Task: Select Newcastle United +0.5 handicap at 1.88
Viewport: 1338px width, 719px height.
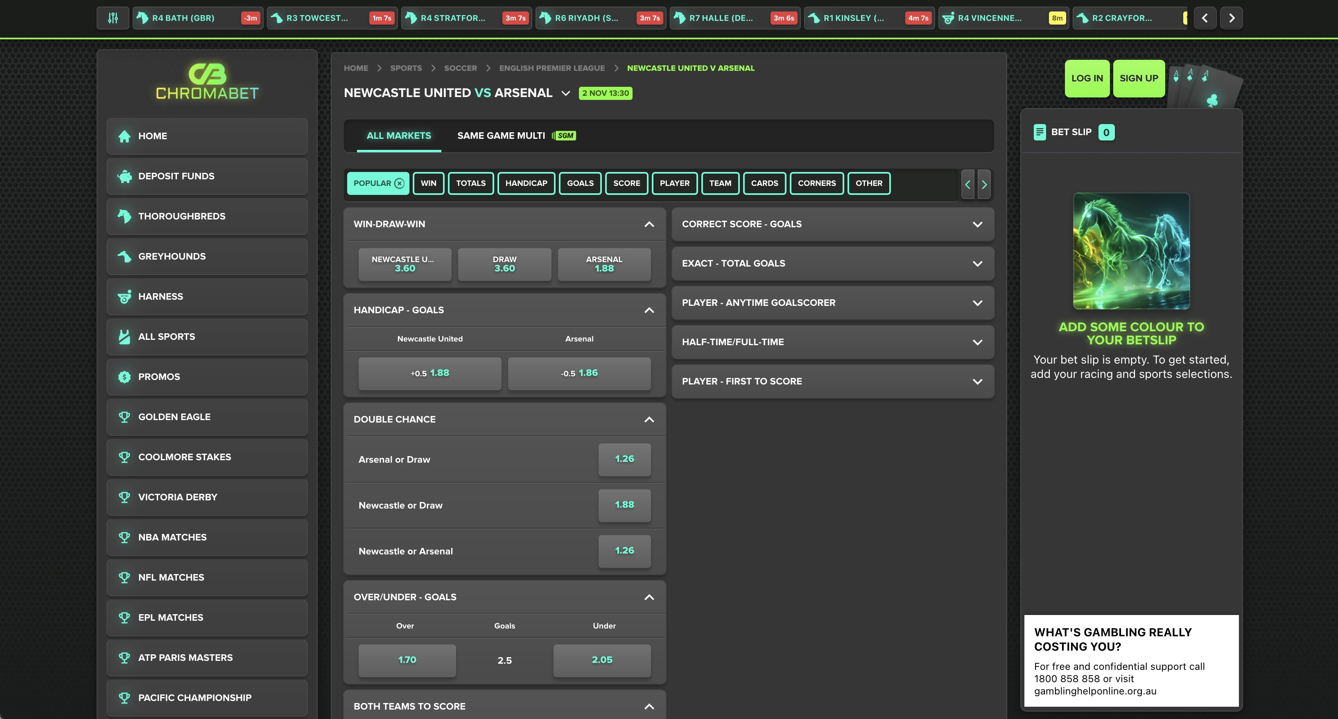Action: click(429, 373)
